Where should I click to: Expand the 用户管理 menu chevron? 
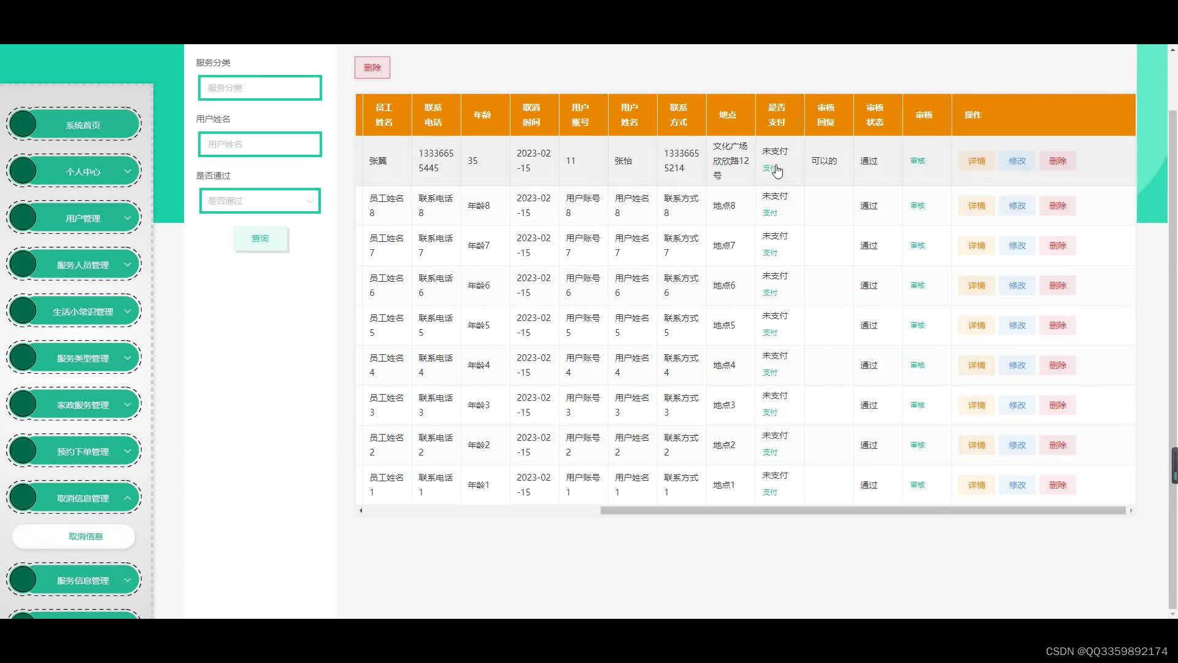128,218
